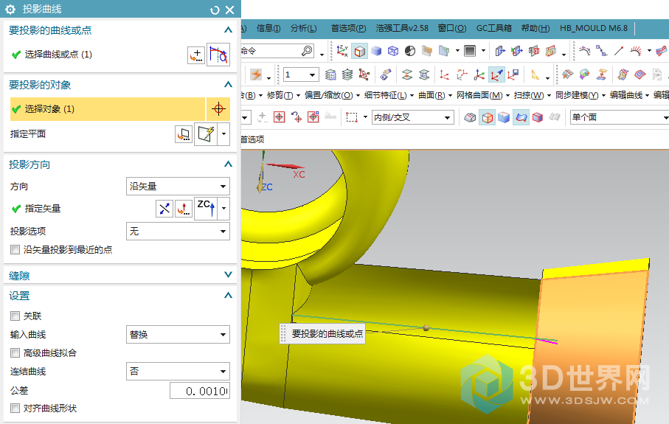Click the highlighted face selection filter icon
Screen dimensions: 669x424
coord(521,117)
